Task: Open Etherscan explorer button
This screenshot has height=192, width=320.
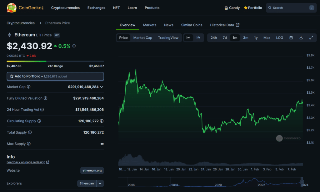Action: click(x=87, y=183)
